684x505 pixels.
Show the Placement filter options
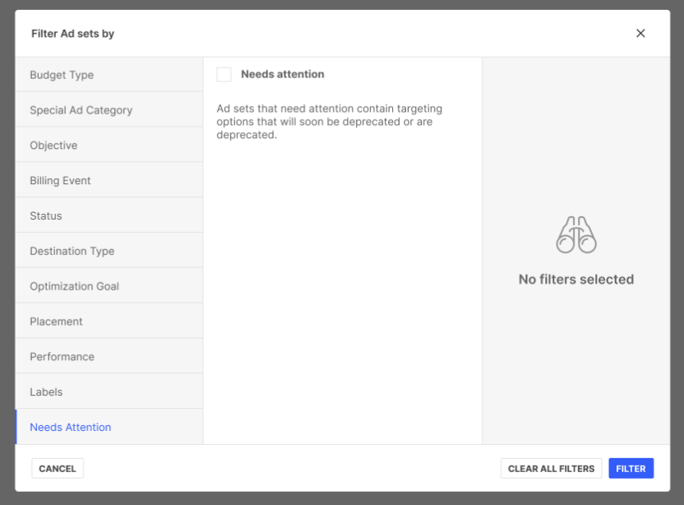(x=56, y=322)
